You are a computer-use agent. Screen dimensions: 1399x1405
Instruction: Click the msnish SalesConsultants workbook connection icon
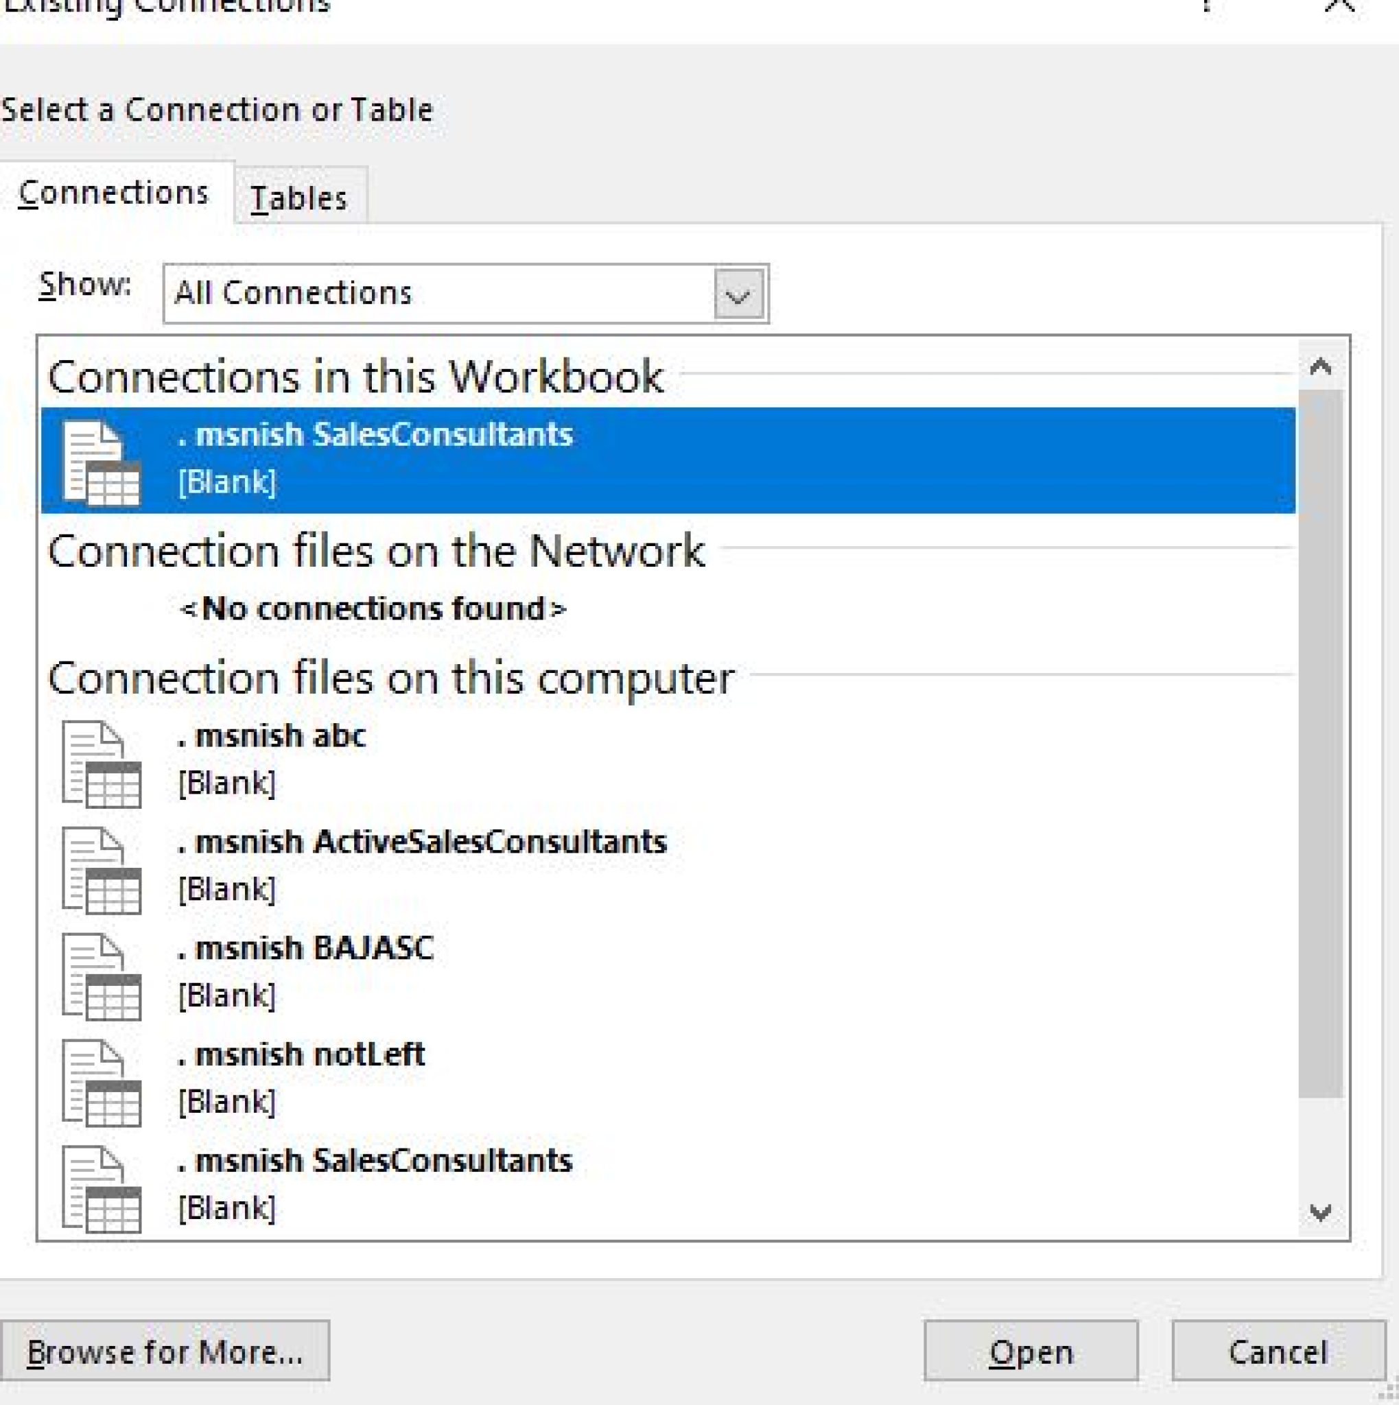coord(102,462)
